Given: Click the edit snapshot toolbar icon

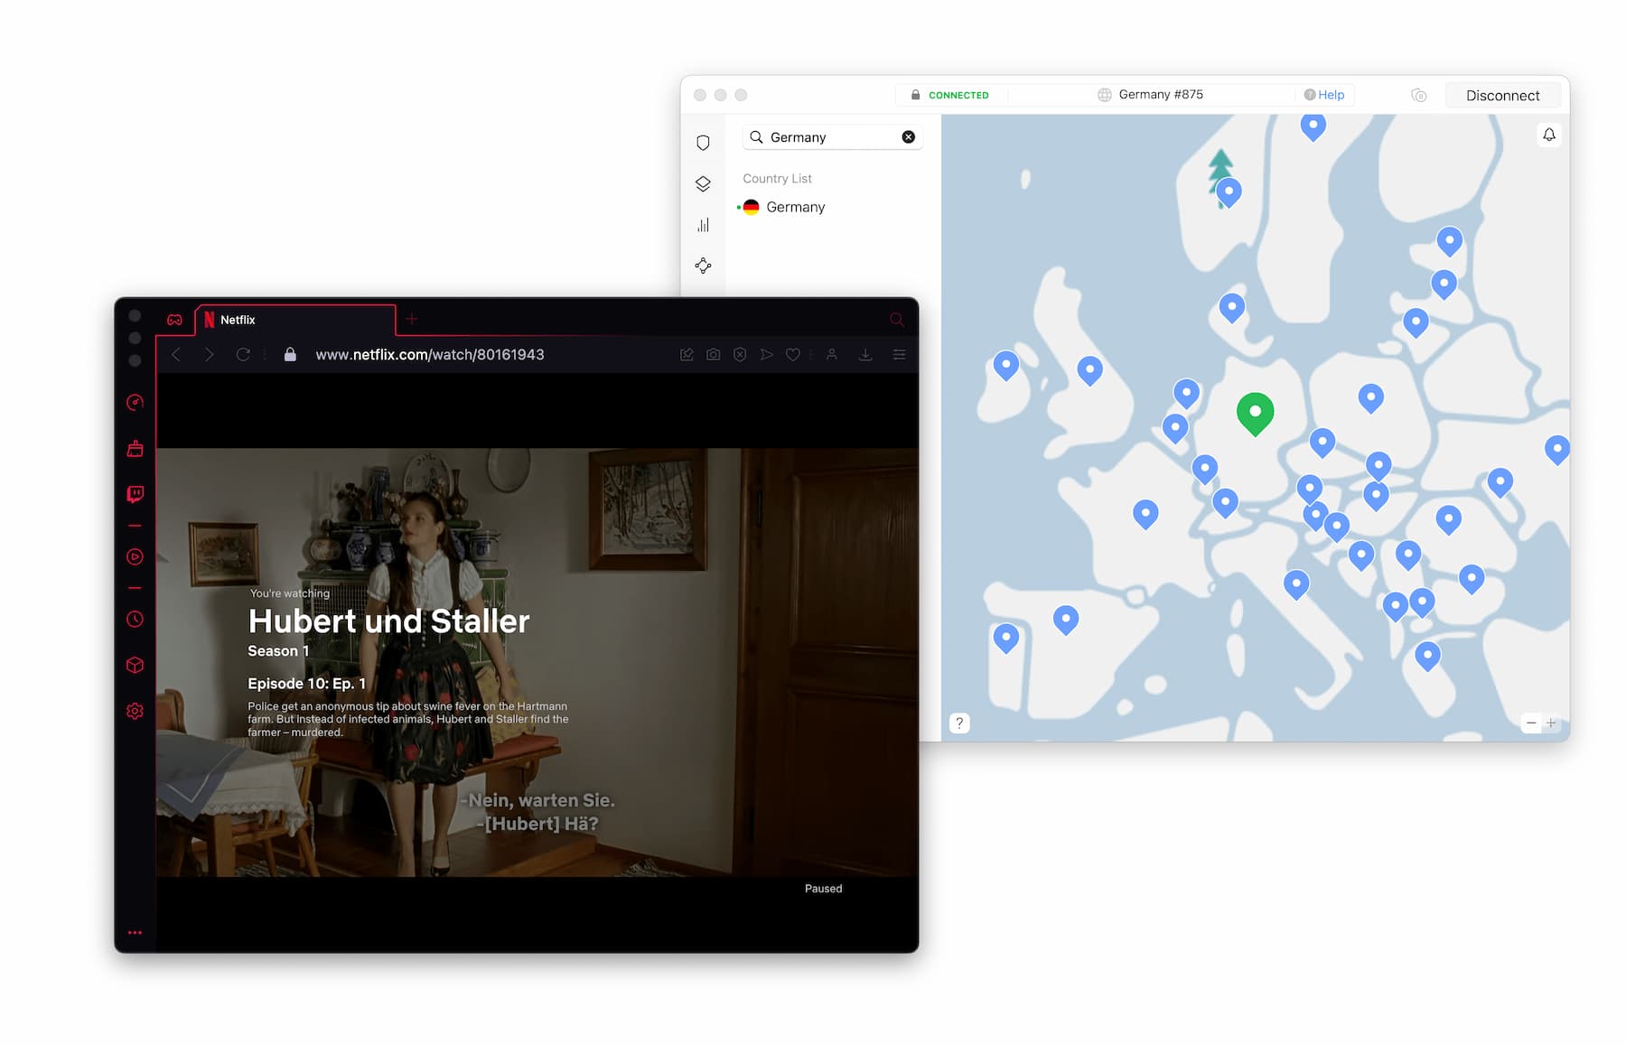Looking at the screenshot, I should point(687,355).
